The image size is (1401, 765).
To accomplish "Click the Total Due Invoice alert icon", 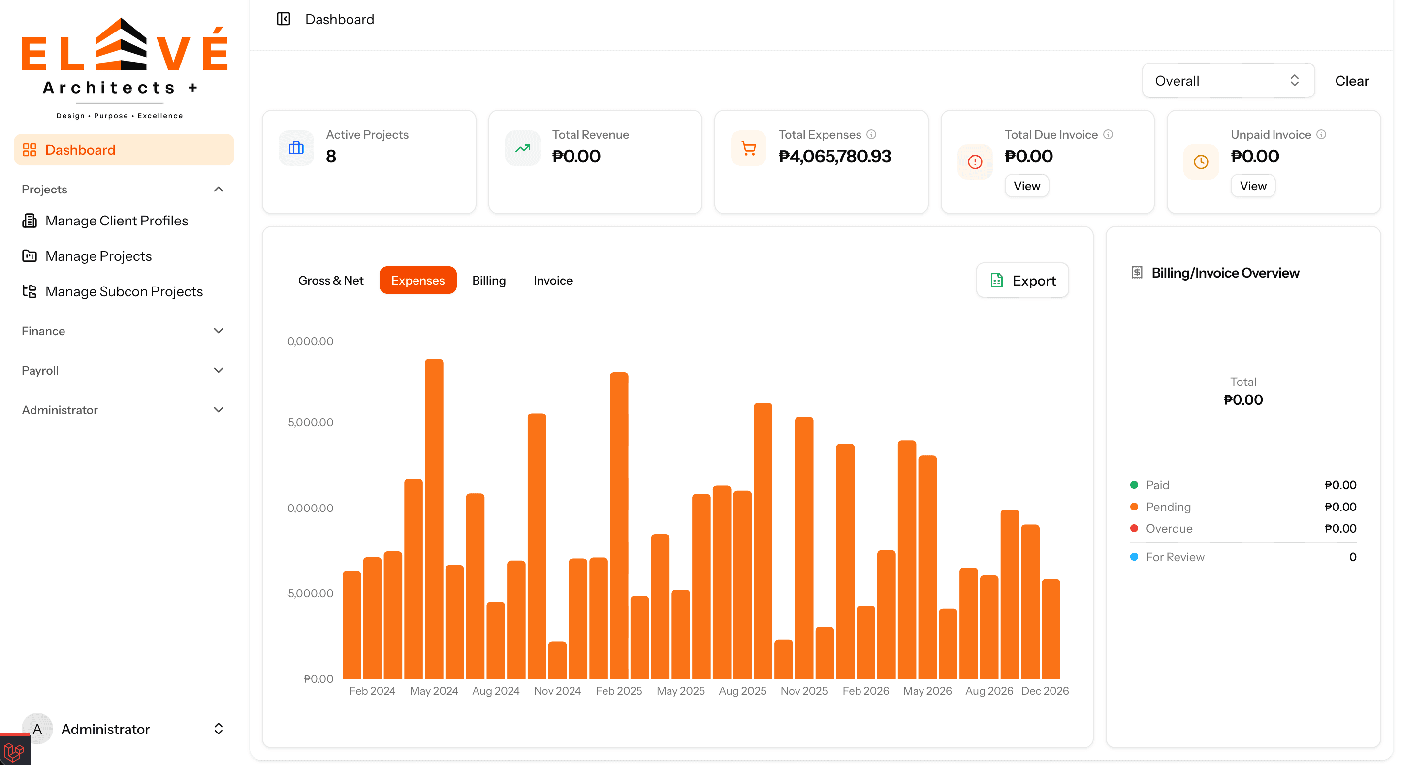I will click(x=975, y=161).
